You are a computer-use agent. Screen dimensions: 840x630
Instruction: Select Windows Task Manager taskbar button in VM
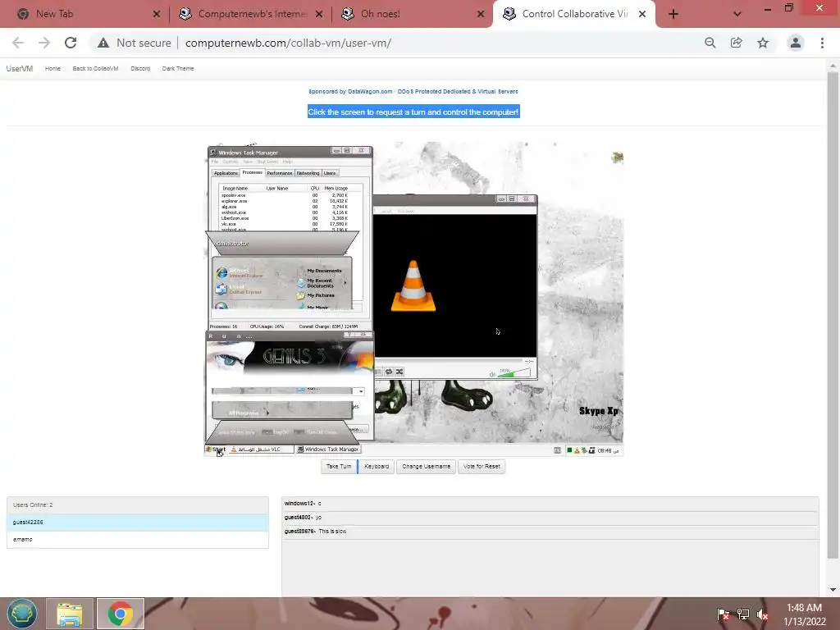coord(328,450)
